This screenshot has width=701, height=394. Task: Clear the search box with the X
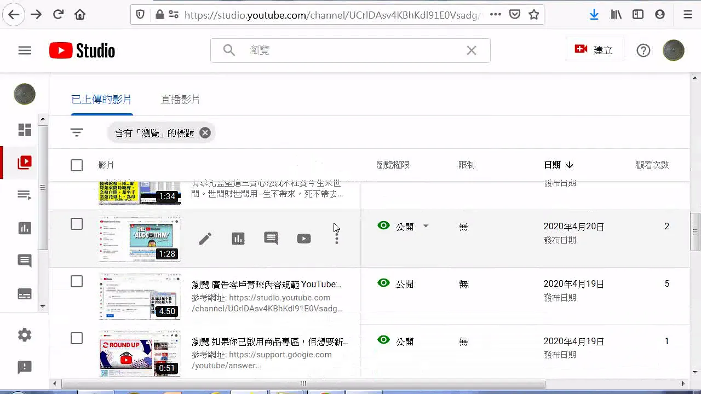tap(472, 50)
